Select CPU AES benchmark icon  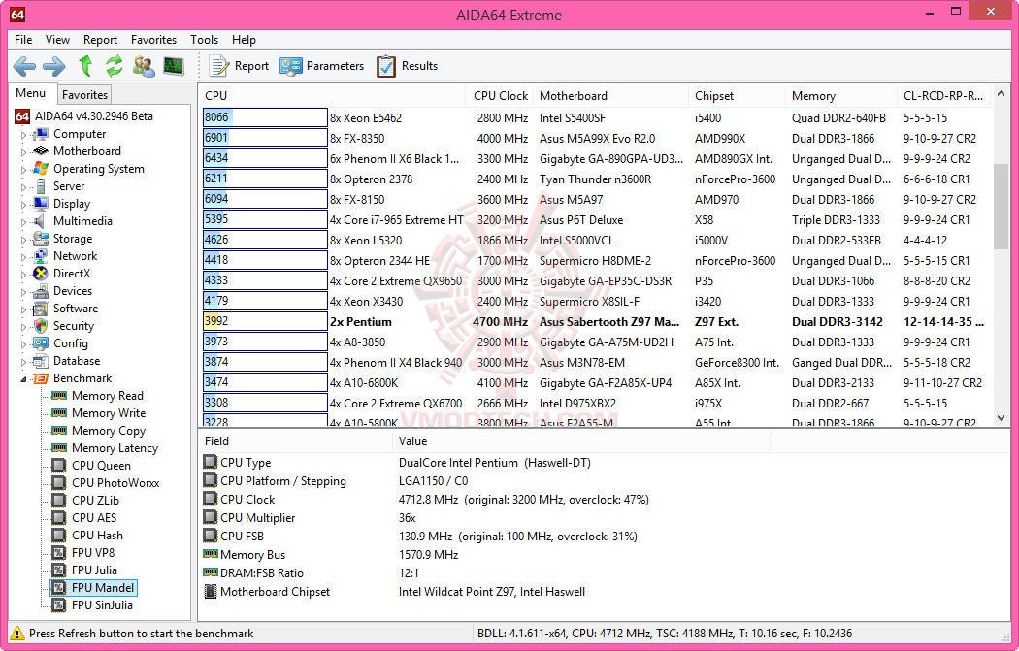(x=59, y=518)
